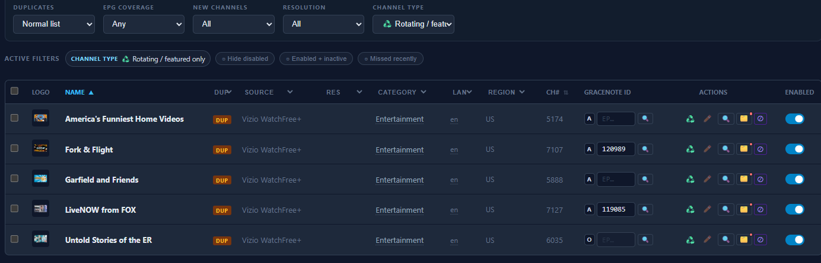Click the 'Enabled + inactive' filter chip
The image size is (821, 263).
[x=316, y=59]
